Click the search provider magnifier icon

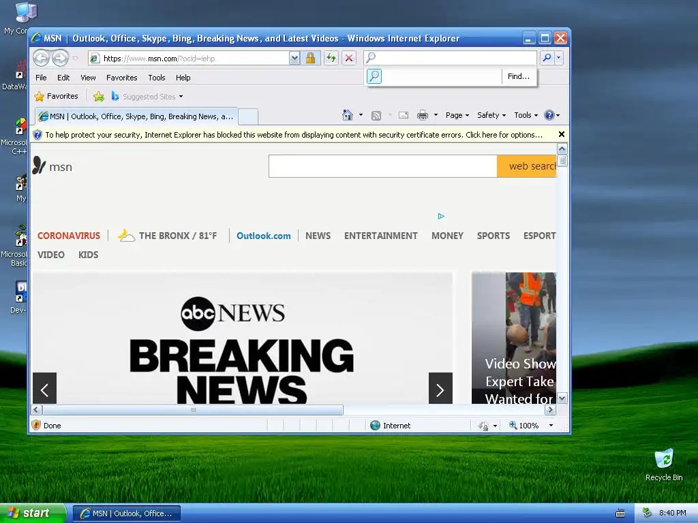(x=374, y=76)
